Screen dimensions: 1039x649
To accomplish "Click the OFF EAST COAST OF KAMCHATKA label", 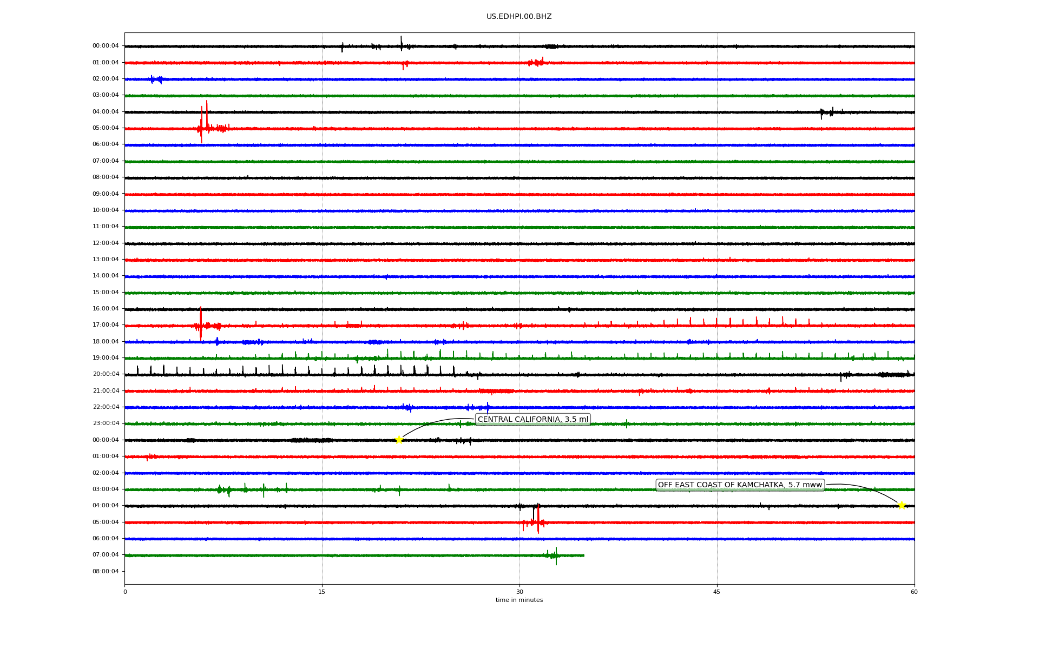I will click(x=739, y=485).
